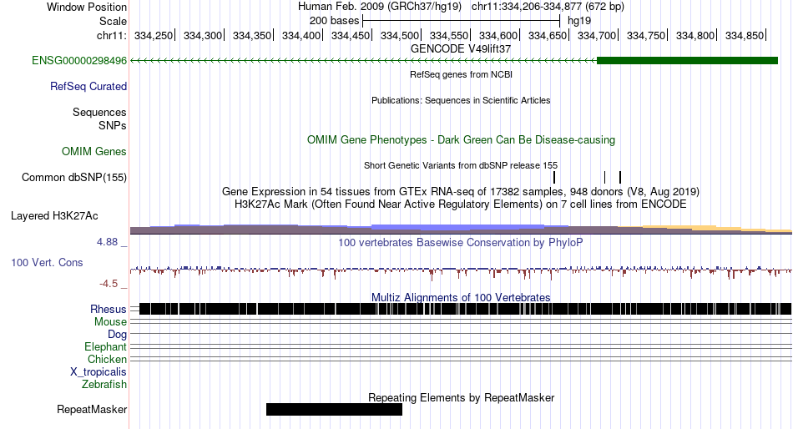The height and width of the screenshot is (429, 793).
Task: Click the PhyloP conservation wiggle graph
Action: (461, 271)
